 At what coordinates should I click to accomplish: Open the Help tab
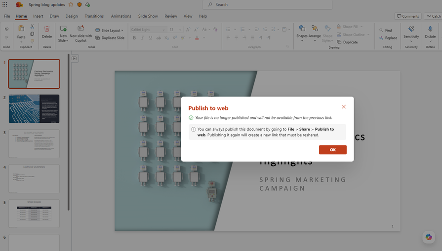pyautogui.click(x=202, y=16)
